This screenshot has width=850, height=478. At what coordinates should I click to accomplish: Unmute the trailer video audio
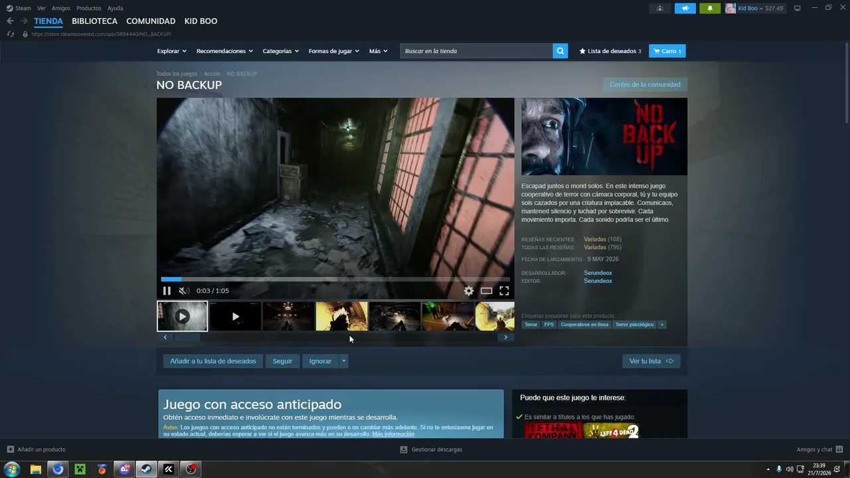pyautogui.click(x=184, y=291)
